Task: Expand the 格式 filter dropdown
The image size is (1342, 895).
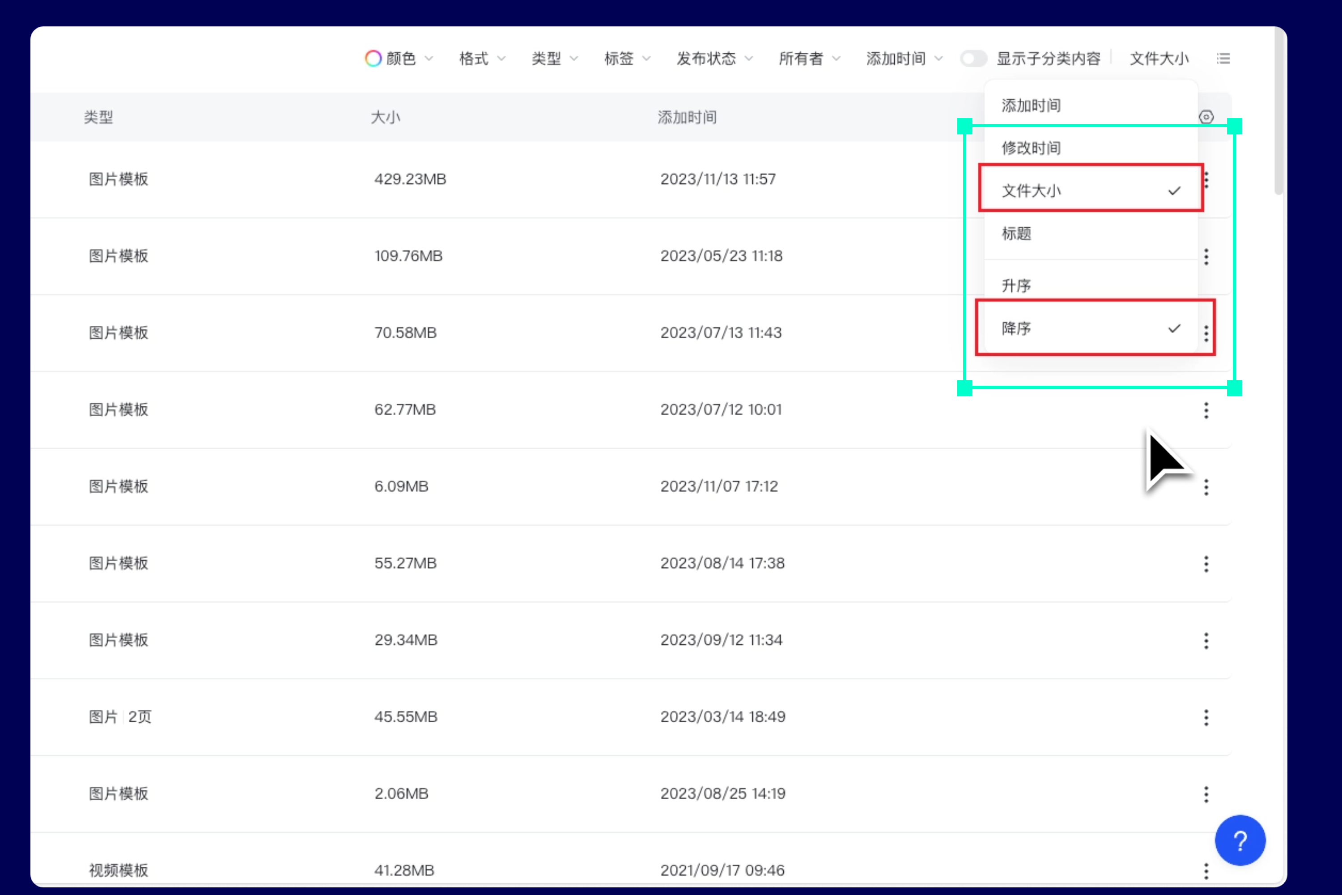Action: tap(482, 58)
